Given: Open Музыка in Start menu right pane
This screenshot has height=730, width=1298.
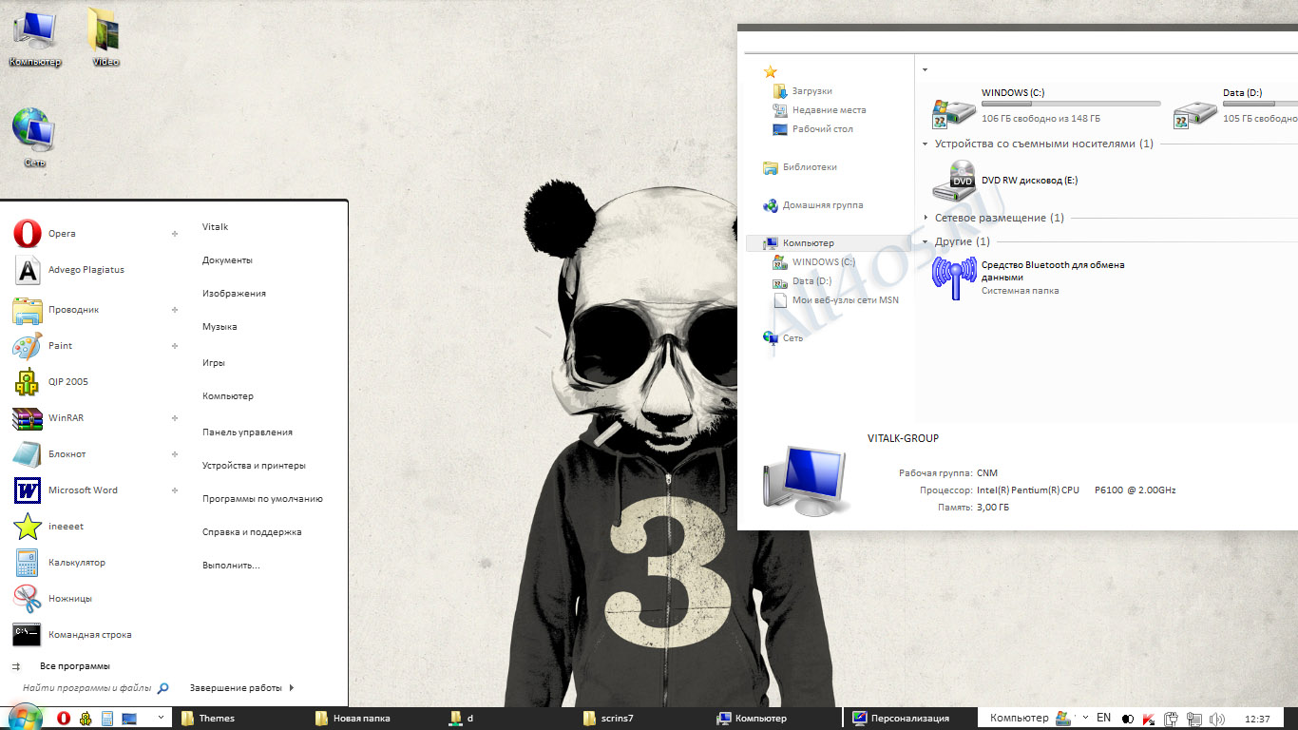Looking at the screenshot, I should [220, 327].
